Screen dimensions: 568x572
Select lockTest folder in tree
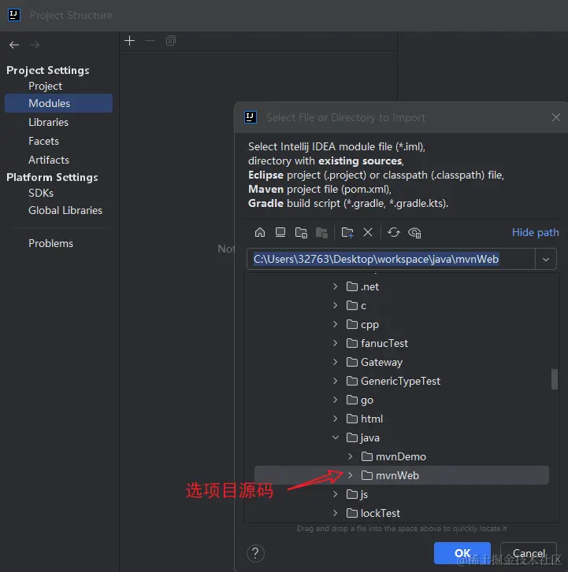[373, 513]
